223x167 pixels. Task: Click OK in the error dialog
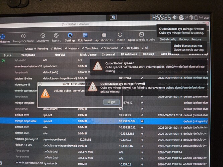point(111,102)
